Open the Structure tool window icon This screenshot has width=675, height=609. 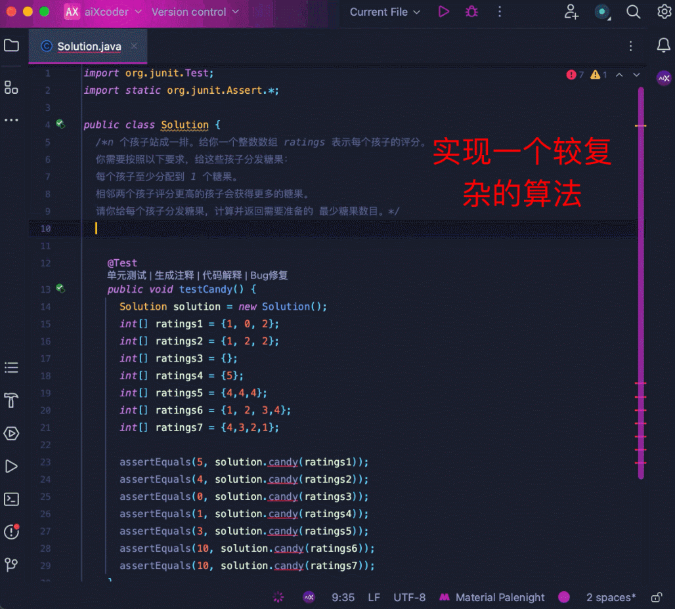(11, 87)
